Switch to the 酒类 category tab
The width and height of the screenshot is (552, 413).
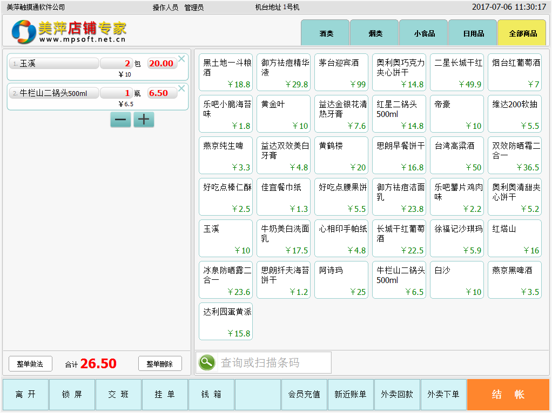(325, 33)
